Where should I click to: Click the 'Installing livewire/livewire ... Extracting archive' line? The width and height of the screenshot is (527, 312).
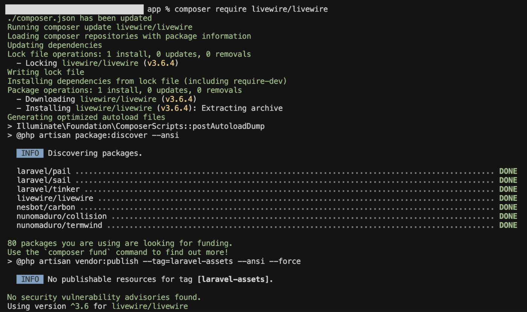[x=149, y=108]
